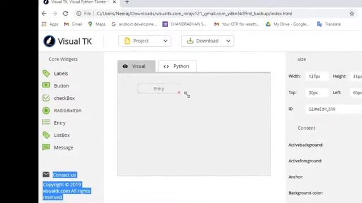Open the Translate bookmark
The width and height of the screenshot is (362, 203).
coord(329,24)
